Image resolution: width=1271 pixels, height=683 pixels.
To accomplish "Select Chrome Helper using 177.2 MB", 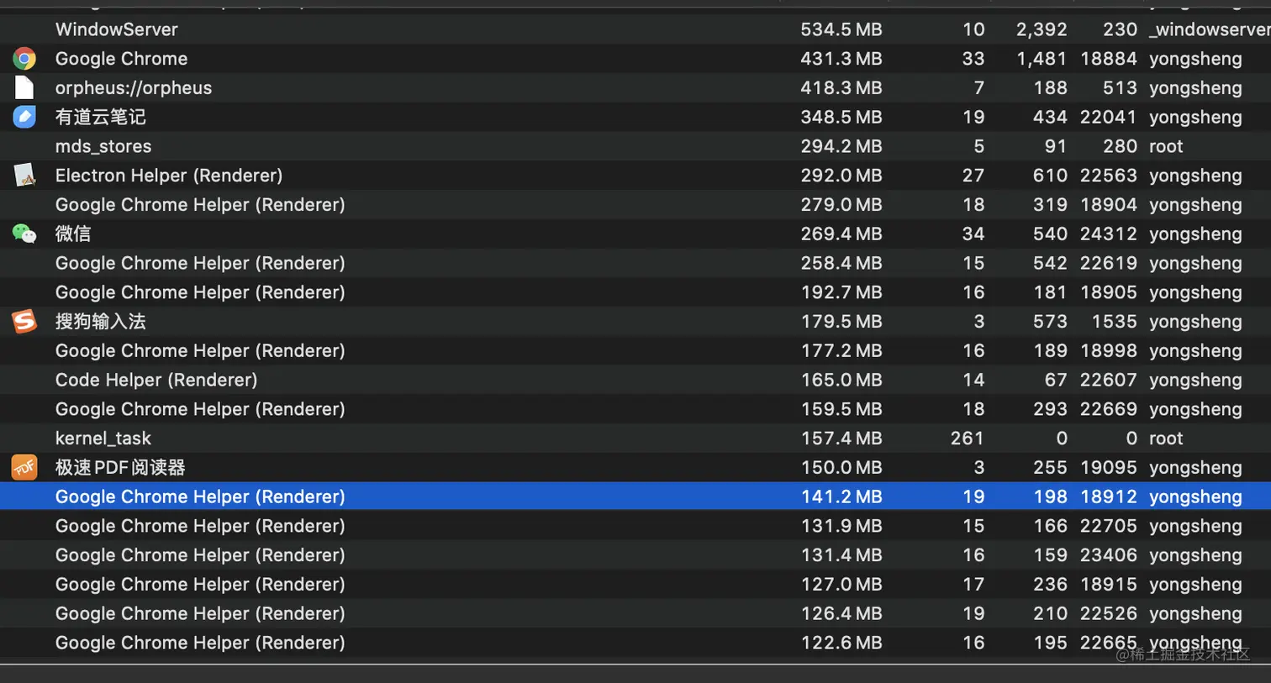I will 200,350.
